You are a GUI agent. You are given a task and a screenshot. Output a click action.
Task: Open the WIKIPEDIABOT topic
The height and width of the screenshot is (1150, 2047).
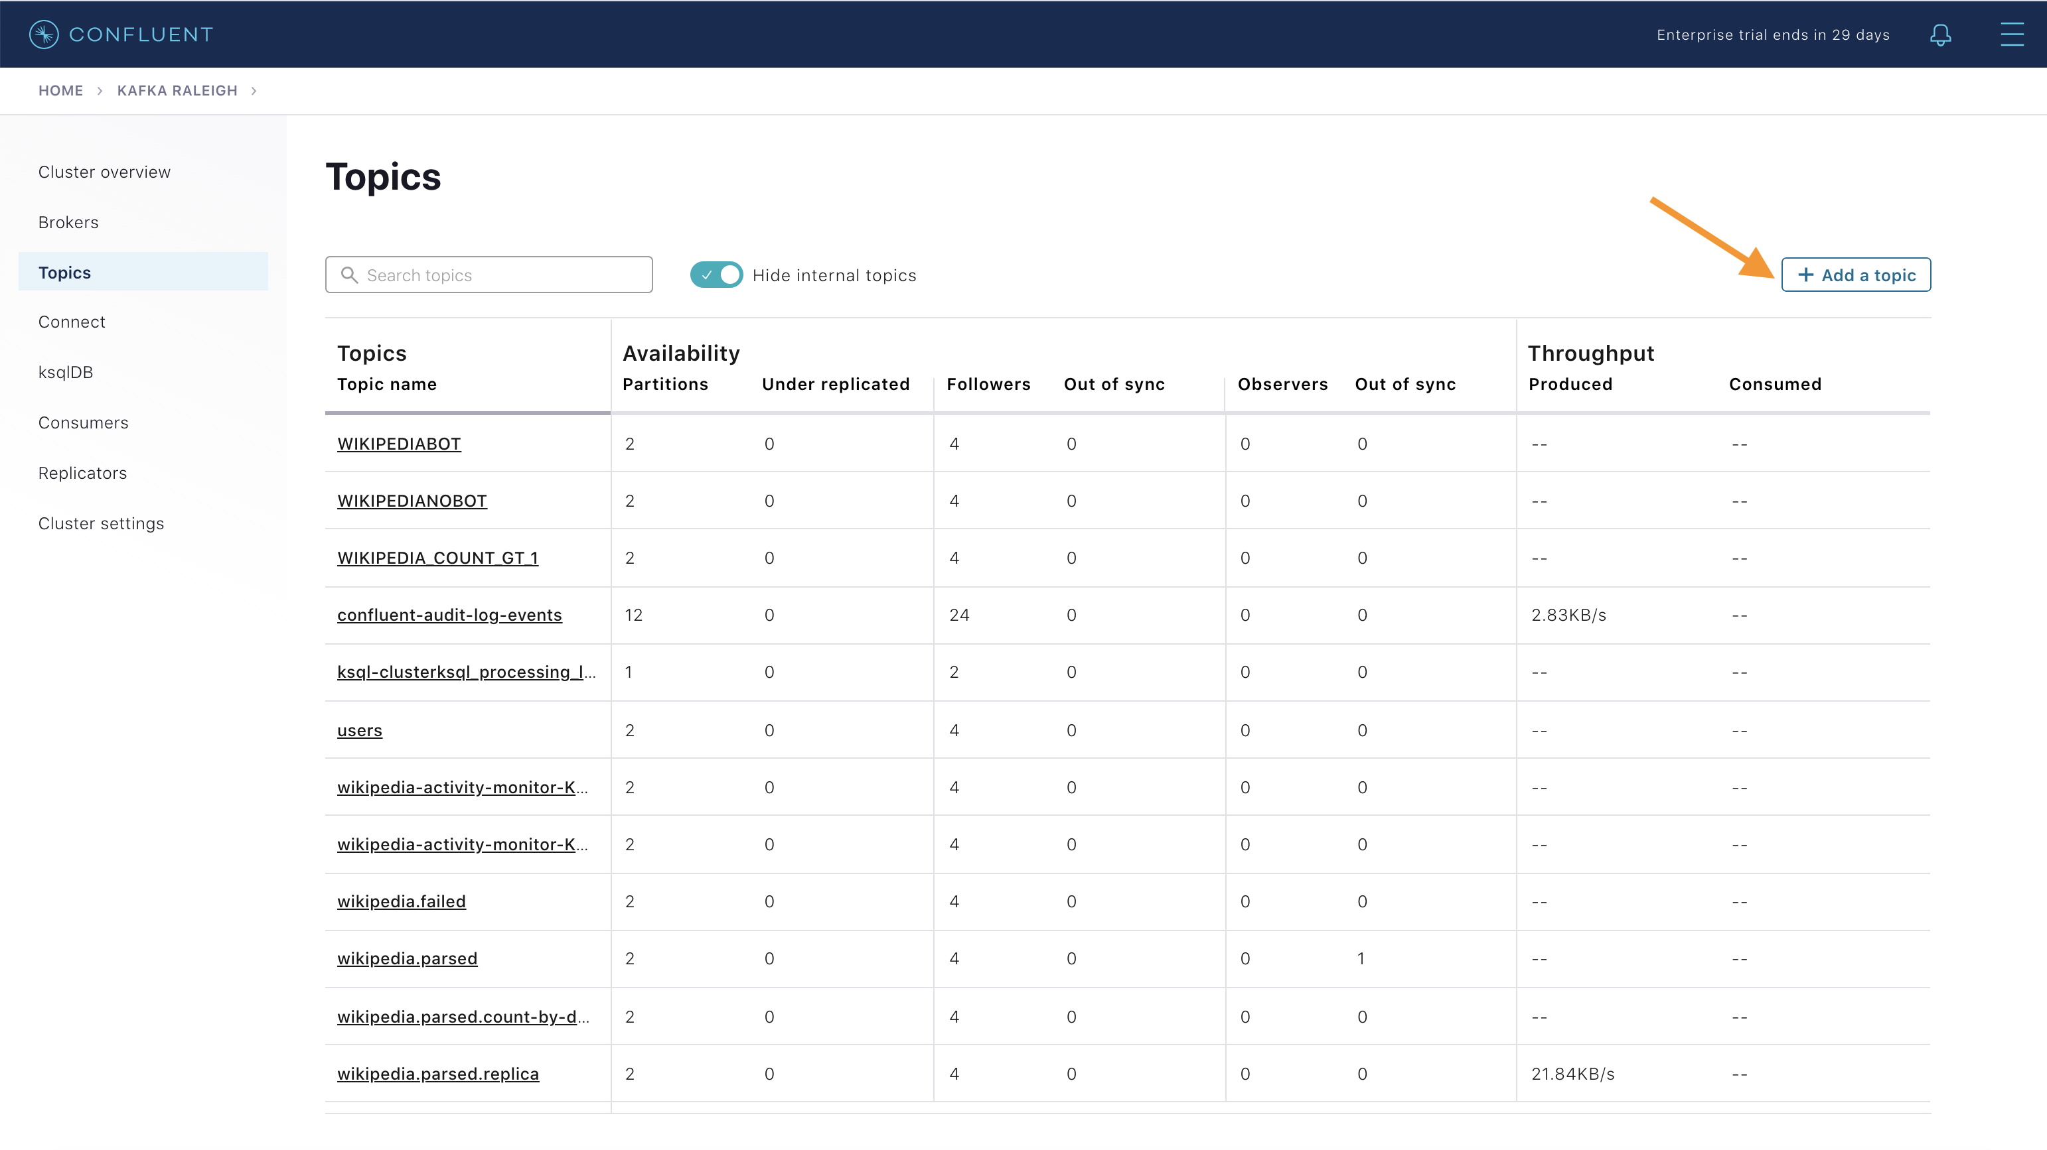click(x=399, y=444)
